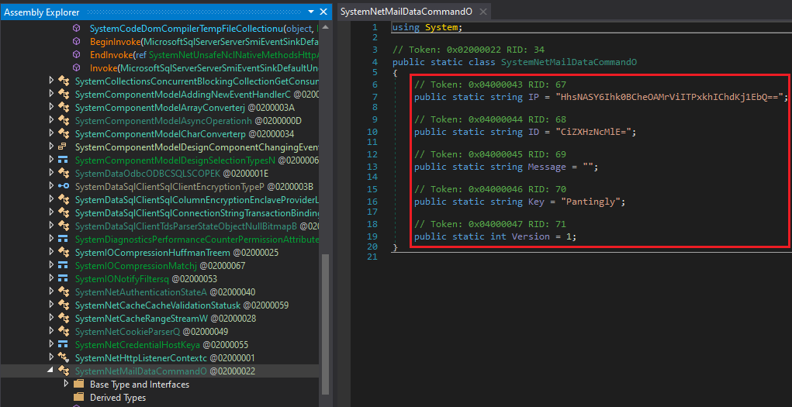
Task: Click the IP string value in code
Action: click(669, 97)
